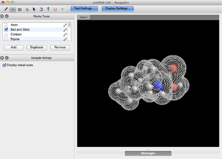Open the Ball and Stick settings wrench
222x159 pixels.
(x=65, y=30)
